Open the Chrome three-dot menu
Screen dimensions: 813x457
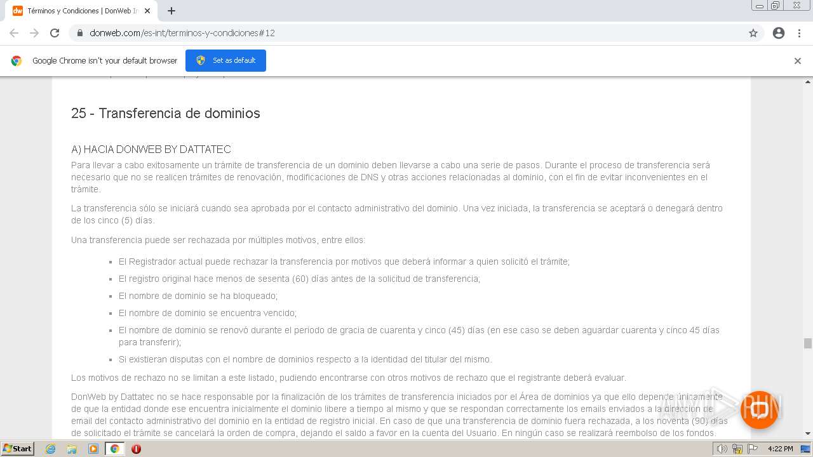[x=799, y=33]
